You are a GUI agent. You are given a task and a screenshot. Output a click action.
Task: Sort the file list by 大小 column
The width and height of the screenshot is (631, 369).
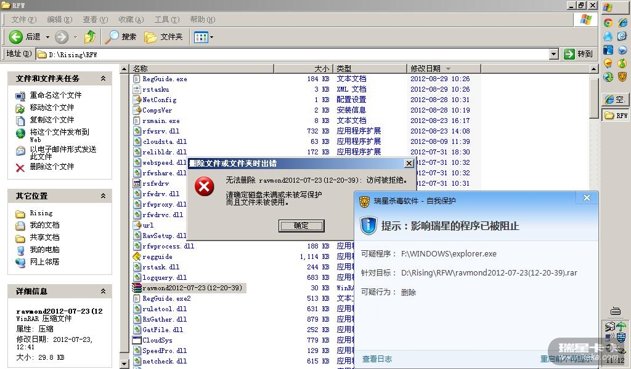pyautogui.click(x=303, y=69)
